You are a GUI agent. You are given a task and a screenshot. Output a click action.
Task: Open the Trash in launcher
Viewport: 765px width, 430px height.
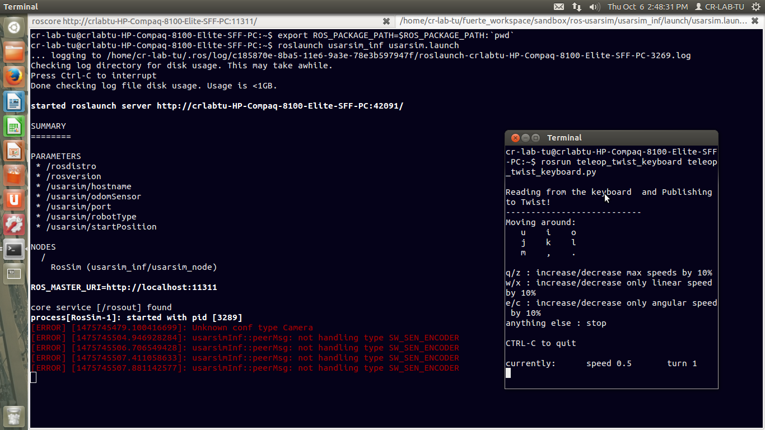(x=14, y=415)
